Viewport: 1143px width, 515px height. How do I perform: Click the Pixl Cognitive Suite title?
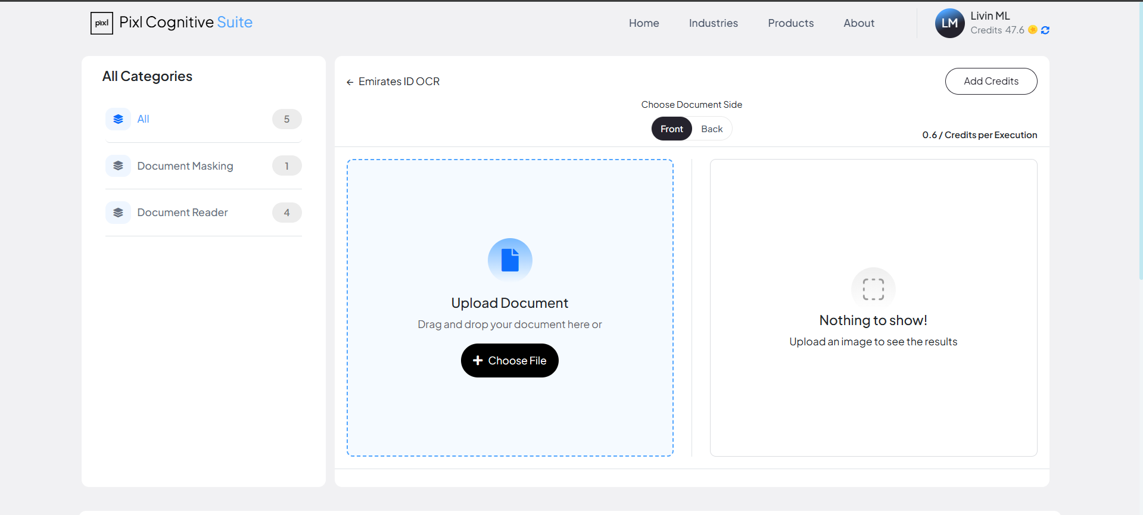tap(186, 23)
